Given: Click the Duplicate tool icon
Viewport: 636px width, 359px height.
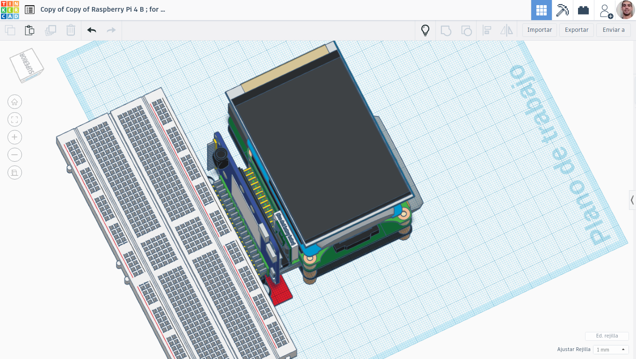Looking at the screenshot, I should point(50,30).
